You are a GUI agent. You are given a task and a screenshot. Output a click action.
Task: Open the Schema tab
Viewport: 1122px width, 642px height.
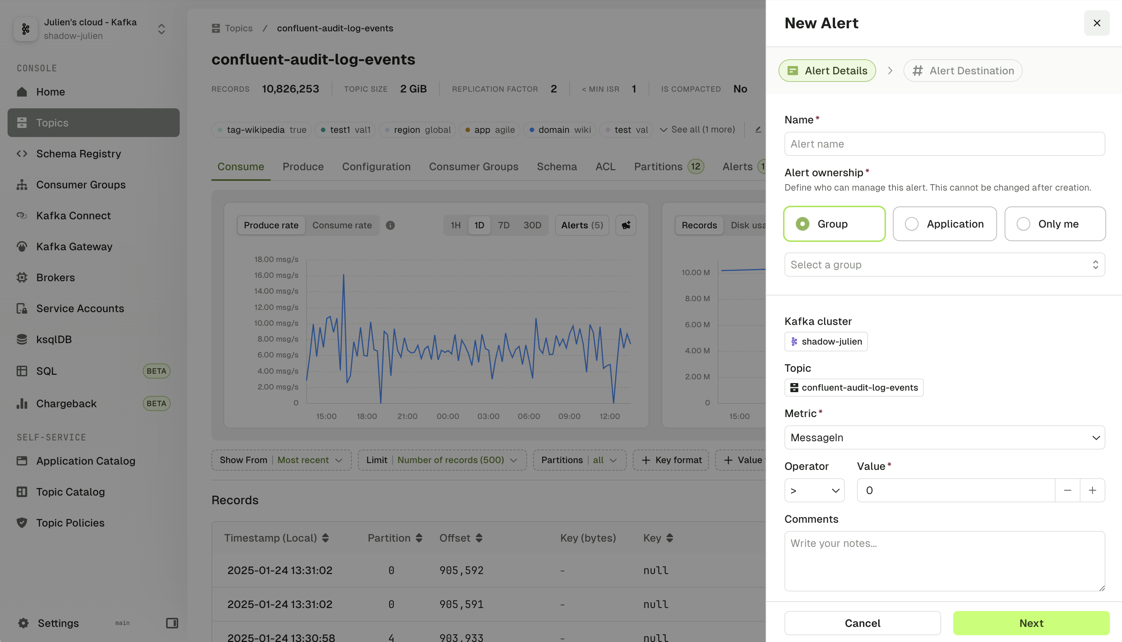point(556,167)
